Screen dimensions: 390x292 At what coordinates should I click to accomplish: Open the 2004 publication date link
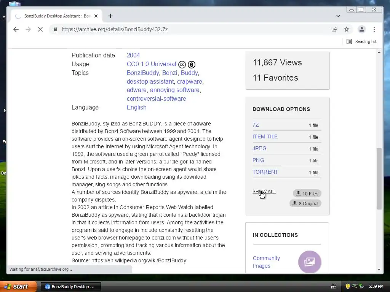point(133,55)
